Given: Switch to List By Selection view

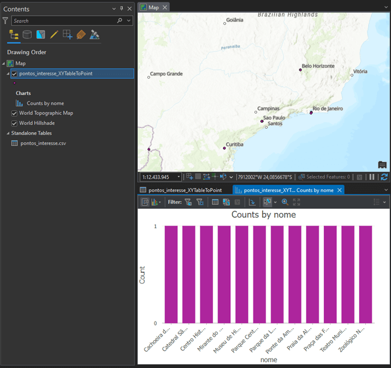Looking at the screenshot, I should [x=40, y=35].
